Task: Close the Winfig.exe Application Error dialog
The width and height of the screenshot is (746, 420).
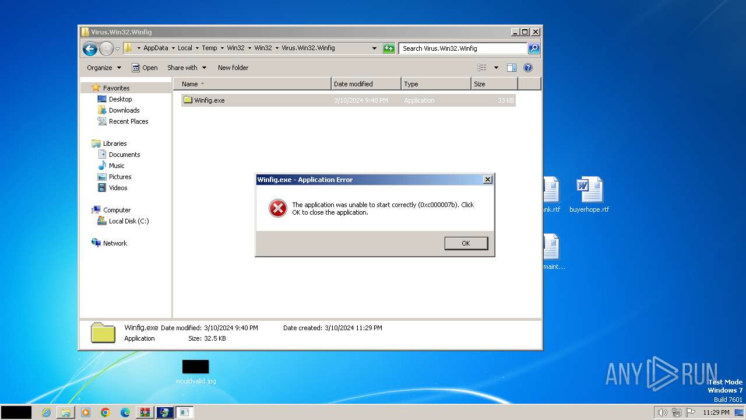Action: (x=488, y=180)
